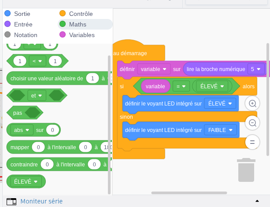The height and width of the screenshot is (207, 270).
Task: Click the 'au démarrage' hat block
Action: tap(130, 53)
